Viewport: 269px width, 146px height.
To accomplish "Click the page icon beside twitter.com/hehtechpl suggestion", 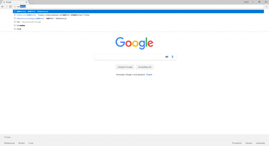I will (15, 15).
